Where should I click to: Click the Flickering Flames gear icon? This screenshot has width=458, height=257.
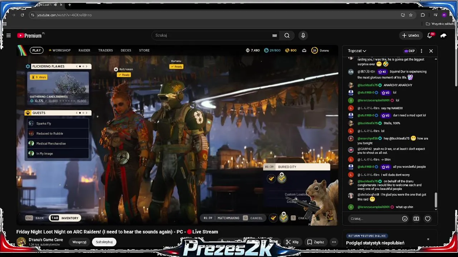pyautogui.click(x=28, y=66)
